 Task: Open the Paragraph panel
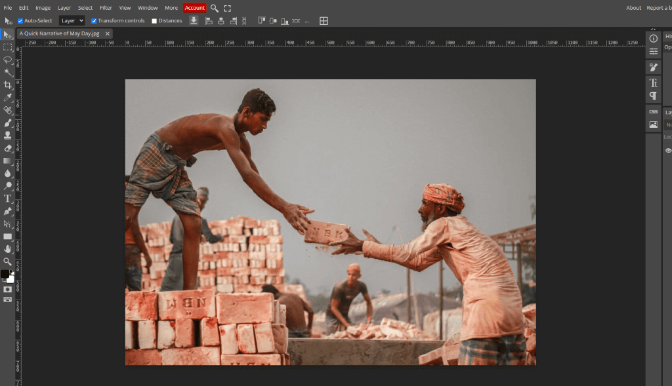[x=653, y=96]
